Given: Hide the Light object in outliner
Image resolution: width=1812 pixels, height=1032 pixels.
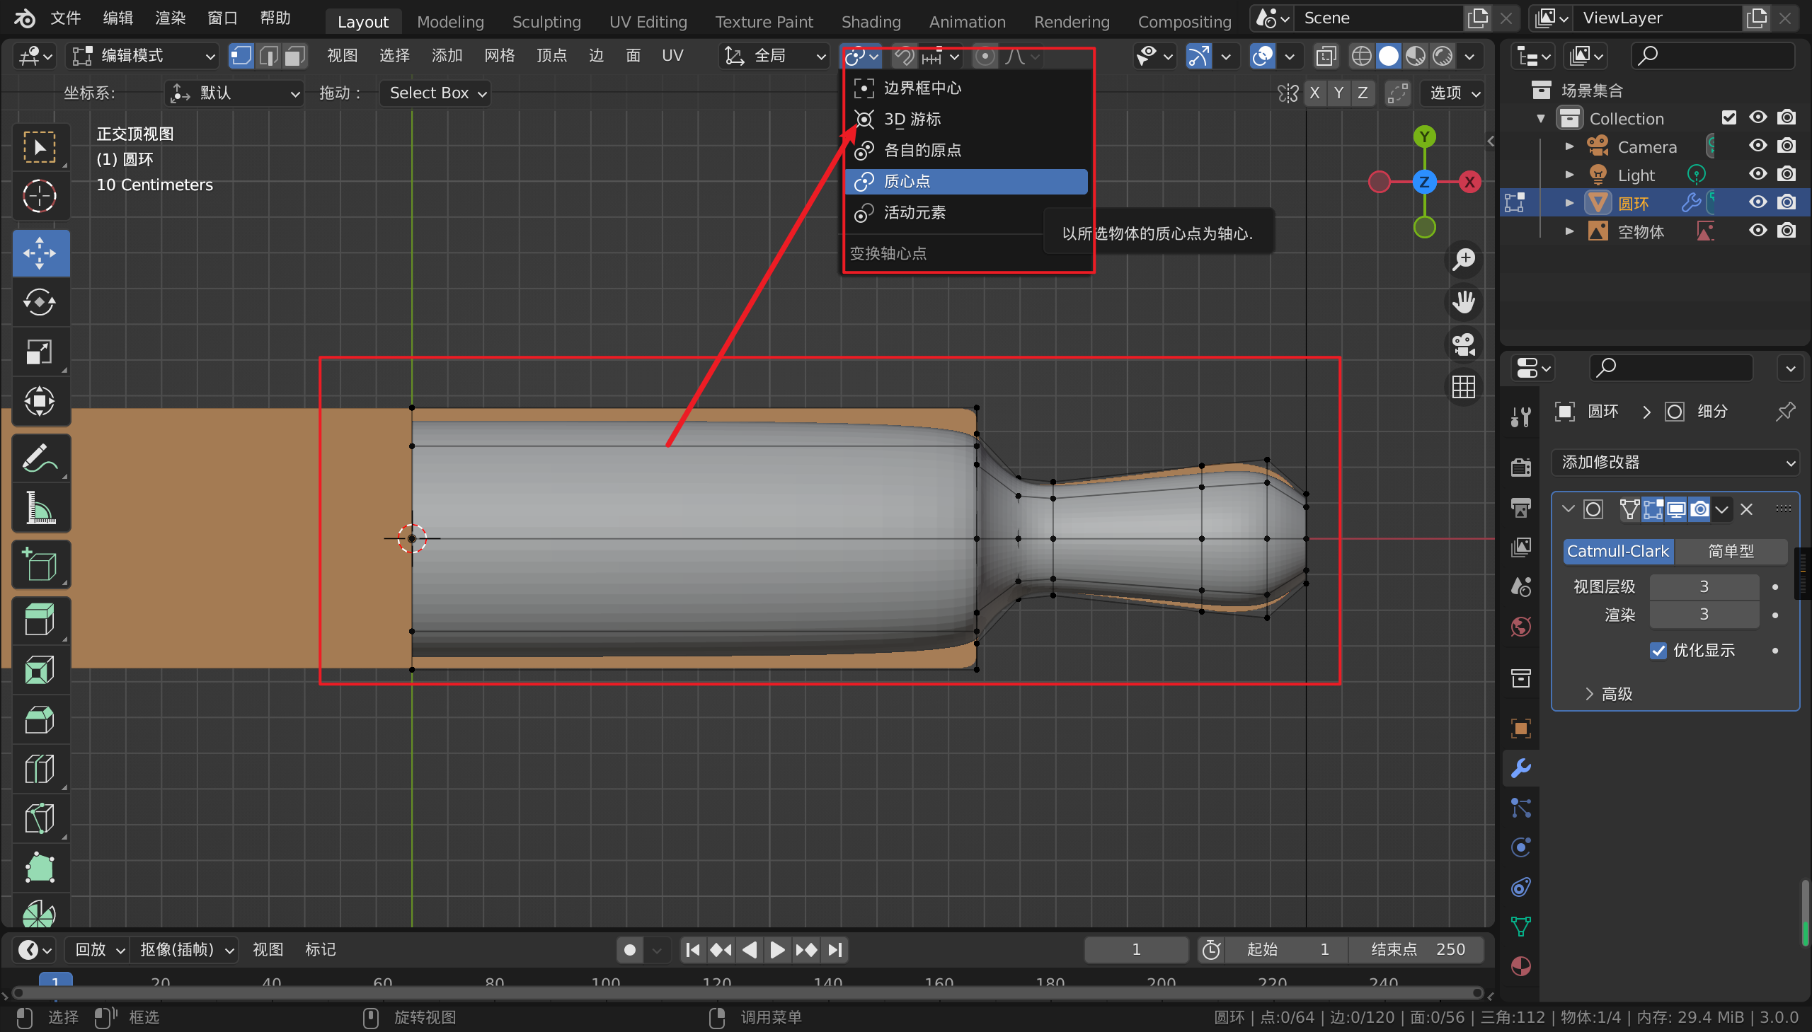Looking at the screenshot, I should (x=1757, y=175).
